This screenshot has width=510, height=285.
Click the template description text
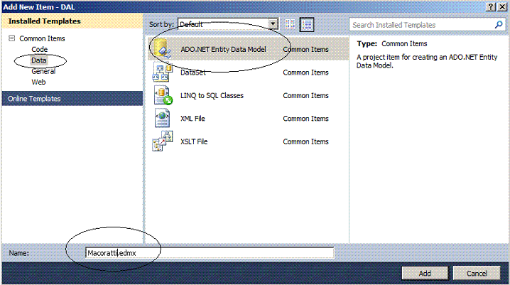427,61
